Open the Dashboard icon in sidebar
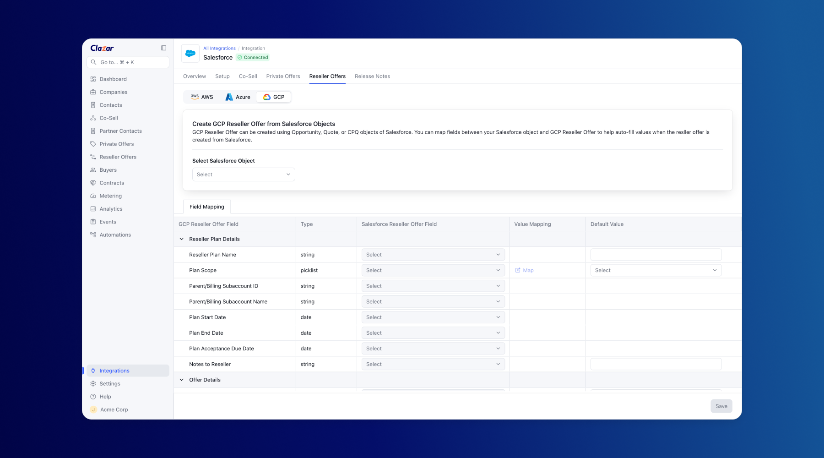 (x=93, y=79)
